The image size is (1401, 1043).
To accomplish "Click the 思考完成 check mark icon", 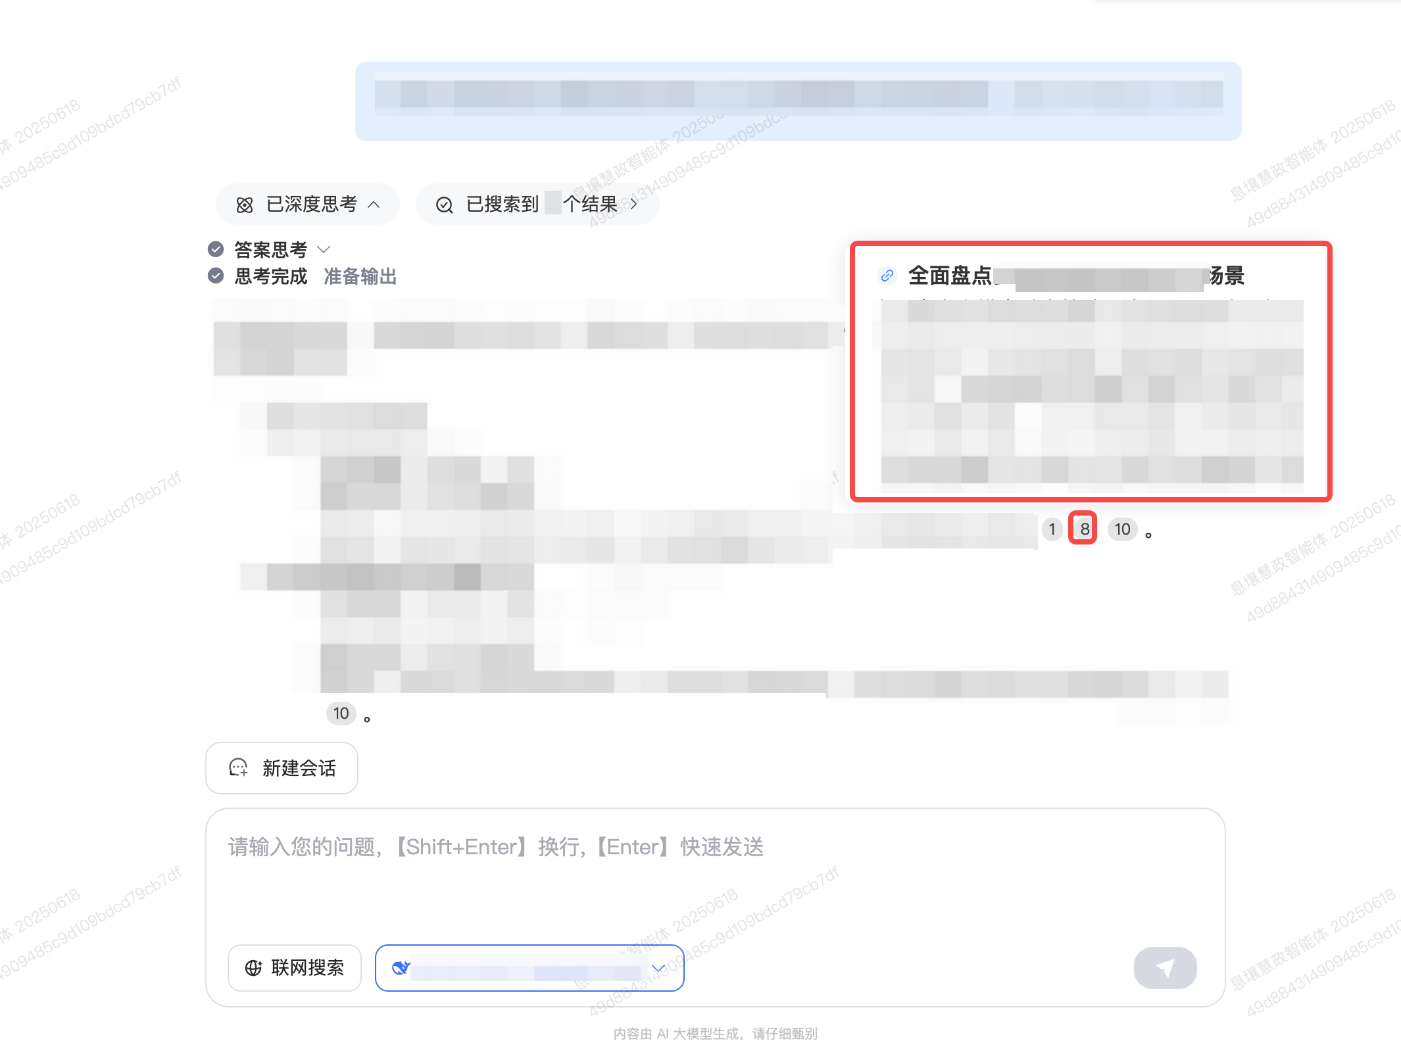I will point(216,276).
